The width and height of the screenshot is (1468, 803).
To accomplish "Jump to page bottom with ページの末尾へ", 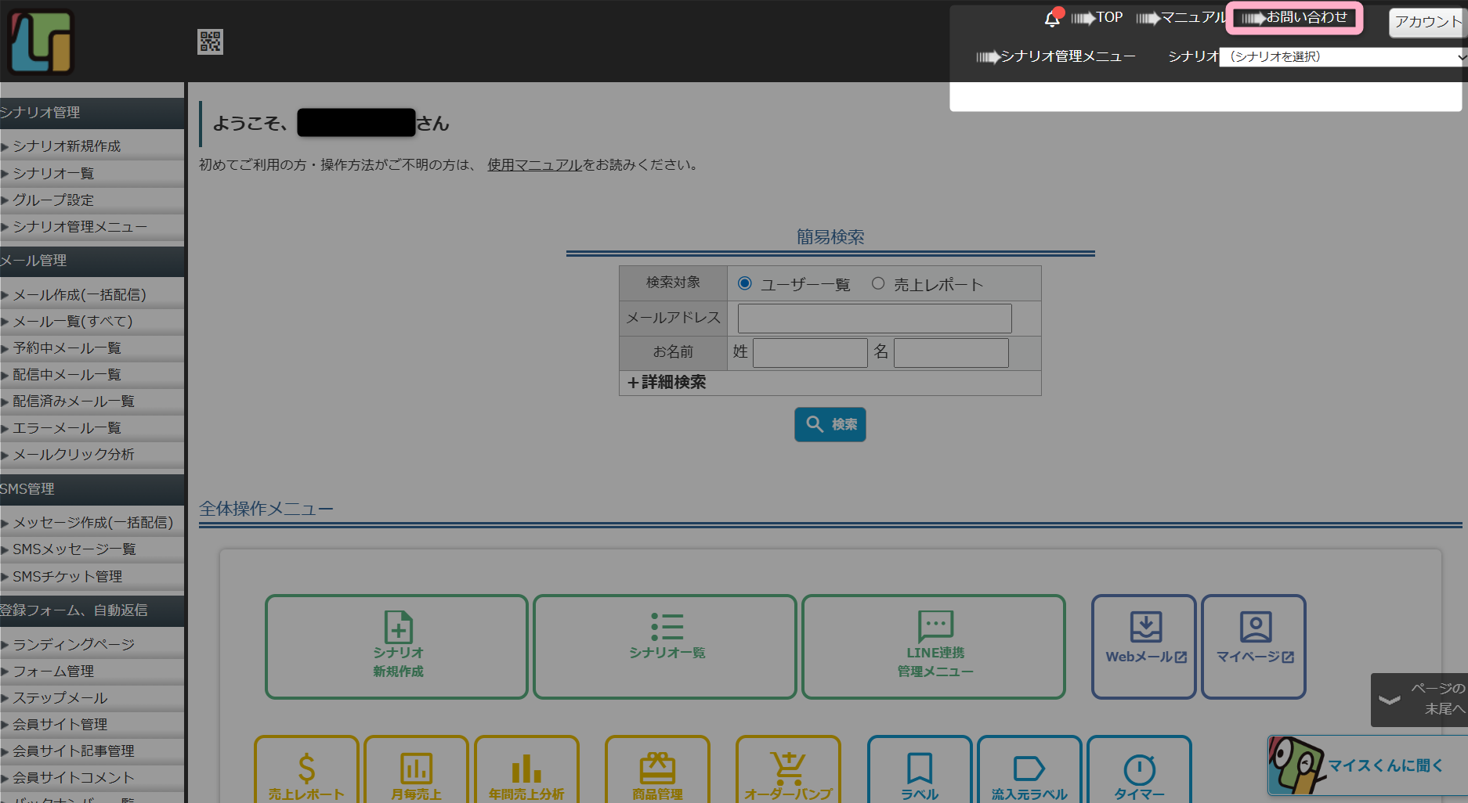I will 1420,699.
